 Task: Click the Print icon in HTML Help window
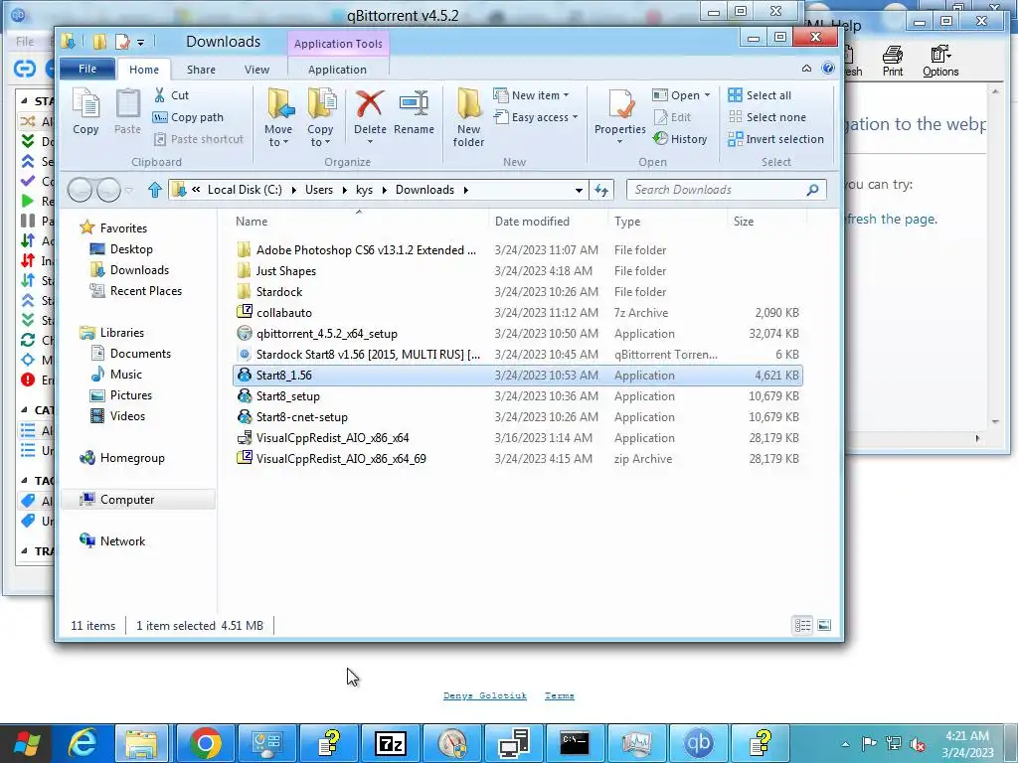(893, 61)
